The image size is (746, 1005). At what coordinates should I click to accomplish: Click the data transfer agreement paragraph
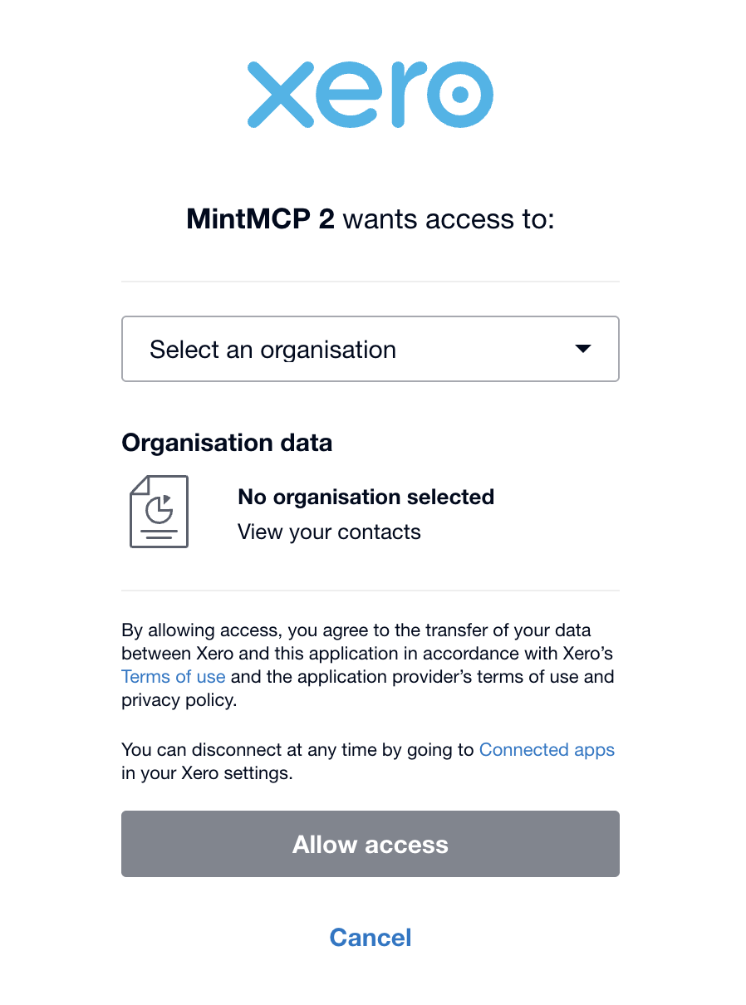[x=368, y=665]
